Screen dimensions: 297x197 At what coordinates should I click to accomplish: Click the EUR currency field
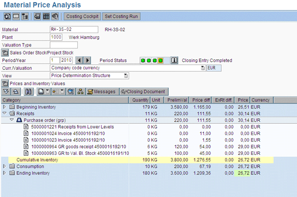point(214,68)
